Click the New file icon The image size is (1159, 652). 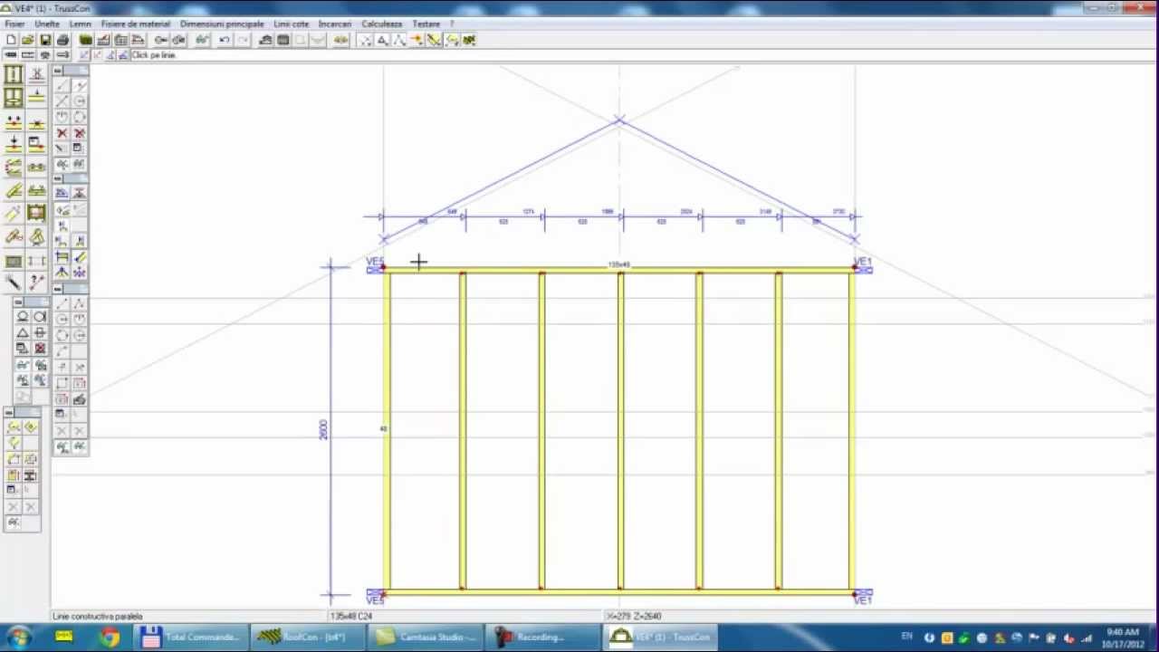[11, 40]
